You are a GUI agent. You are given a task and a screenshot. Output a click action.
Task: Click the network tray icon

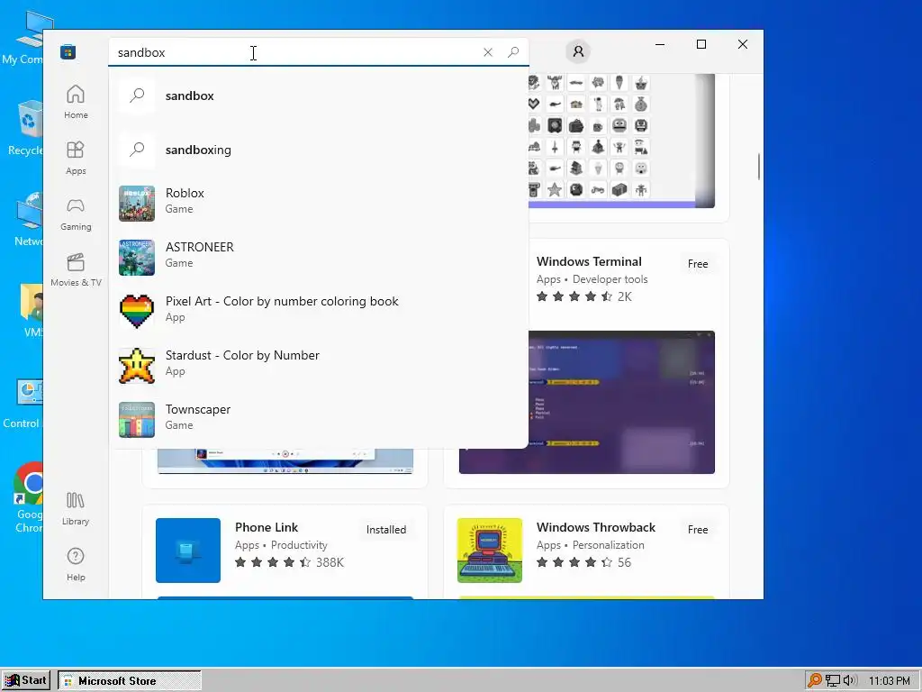[x=833, y=681]
